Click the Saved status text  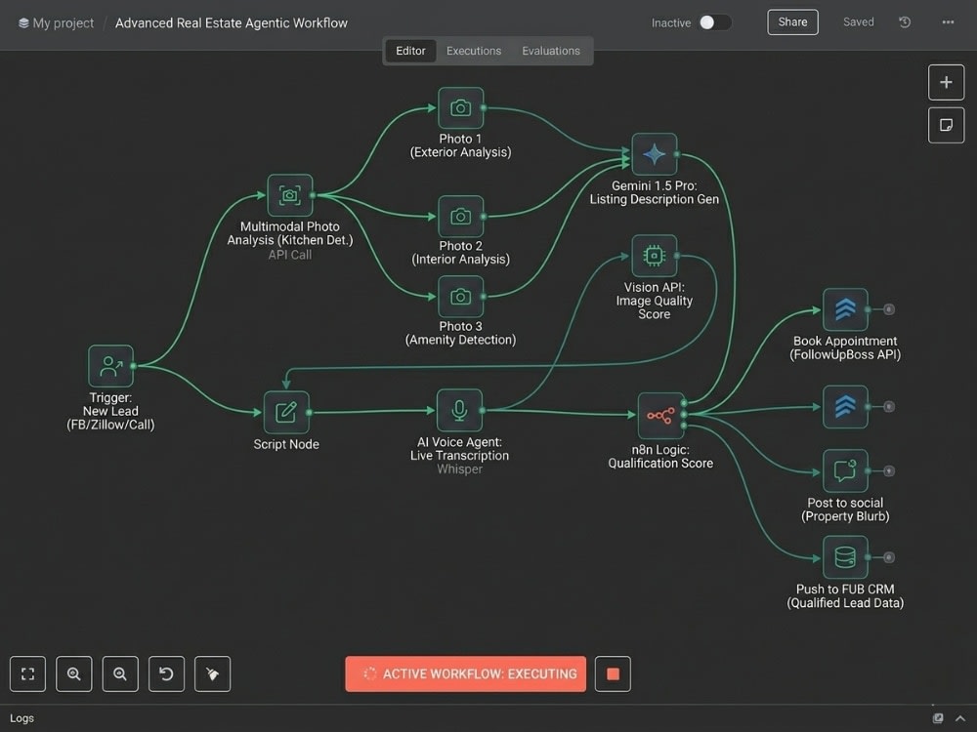click(859, 22)
